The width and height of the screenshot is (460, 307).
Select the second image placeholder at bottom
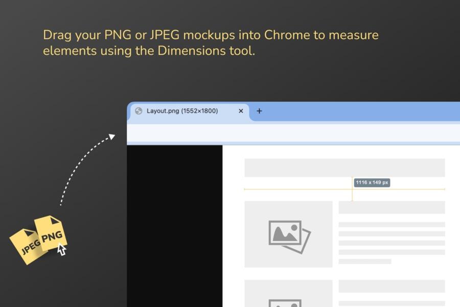(x=288, y=293)
